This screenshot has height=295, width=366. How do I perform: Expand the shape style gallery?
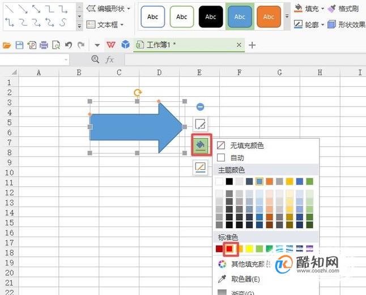287,16
